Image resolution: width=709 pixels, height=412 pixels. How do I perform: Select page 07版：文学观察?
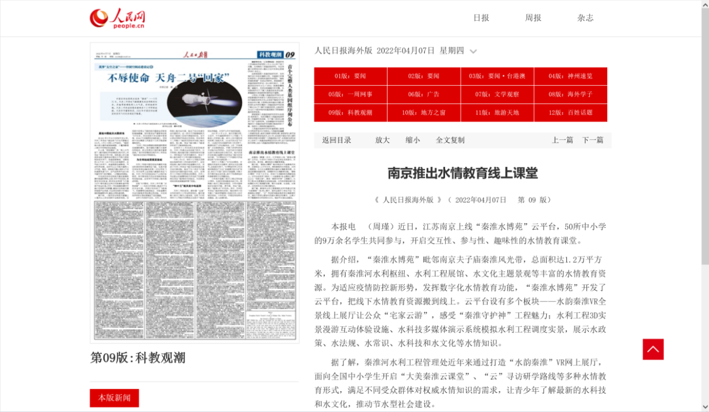click(x=497, y=94)
